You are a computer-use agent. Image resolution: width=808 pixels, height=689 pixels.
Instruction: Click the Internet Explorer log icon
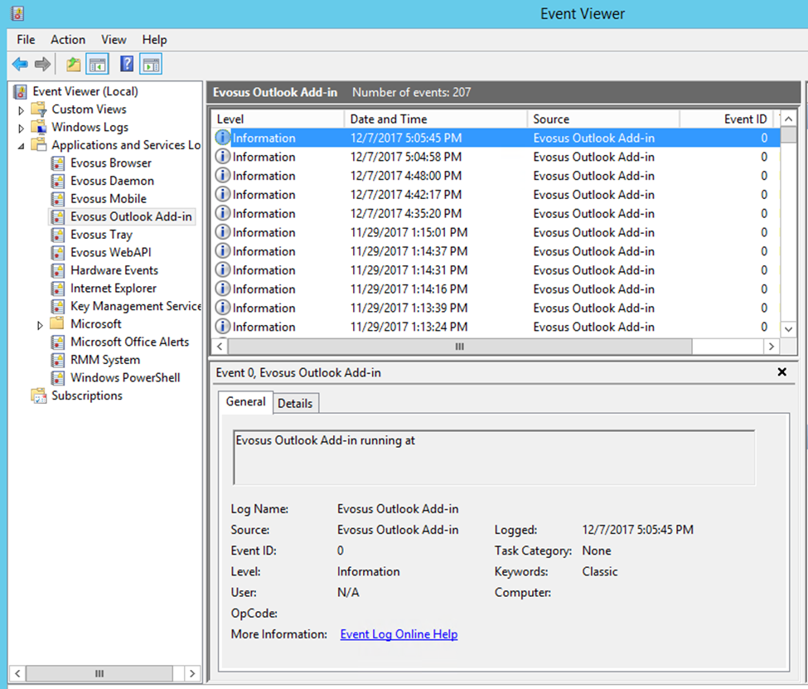coord(58,289)
